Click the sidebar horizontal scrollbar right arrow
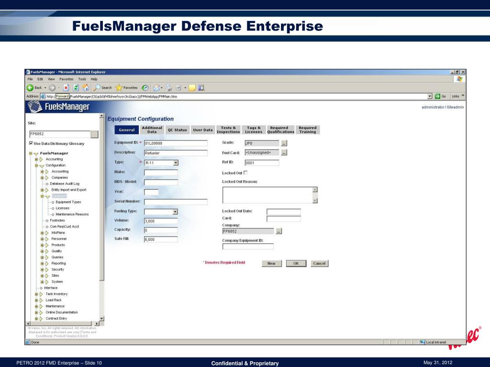This screenshot has width=490, height=367. click(x=96, y=324)
